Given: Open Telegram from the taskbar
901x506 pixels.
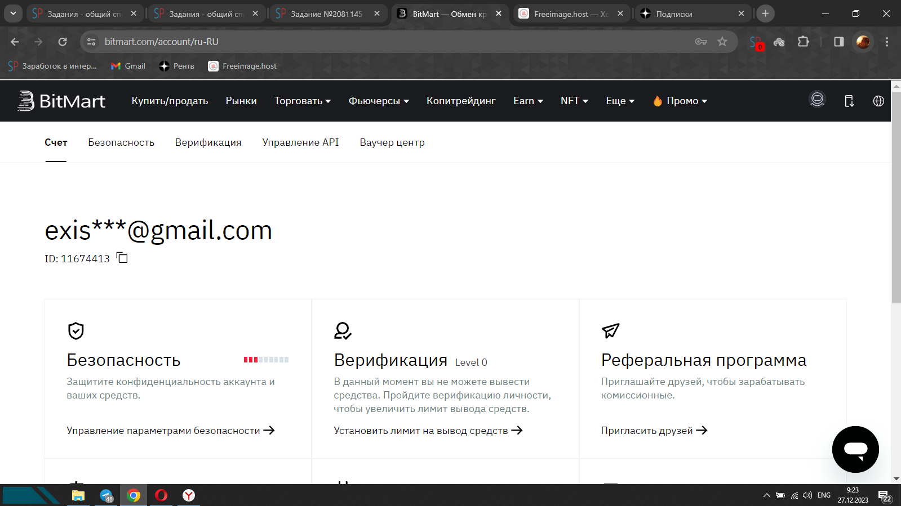Looking at the screenshot, I should tap(106, 495).
